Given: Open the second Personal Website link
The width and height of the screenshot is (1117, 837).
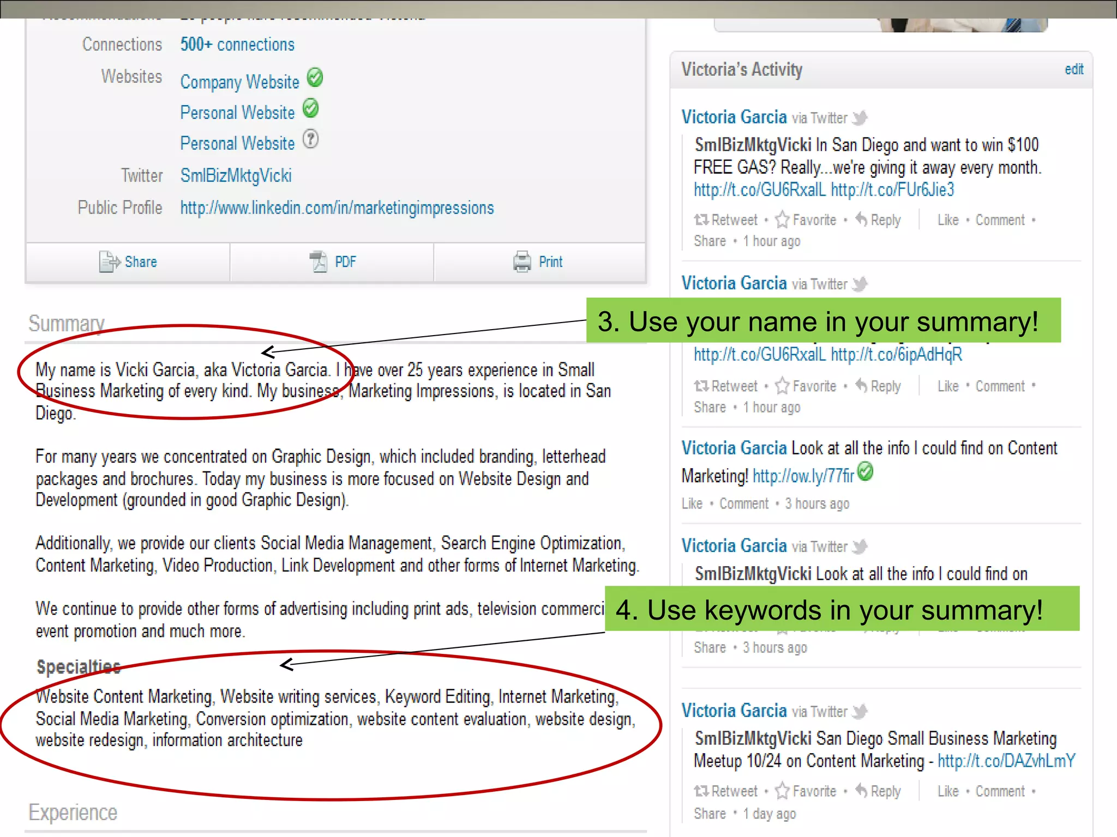Looking at the screenshot, I should click(x=237, y=143).
